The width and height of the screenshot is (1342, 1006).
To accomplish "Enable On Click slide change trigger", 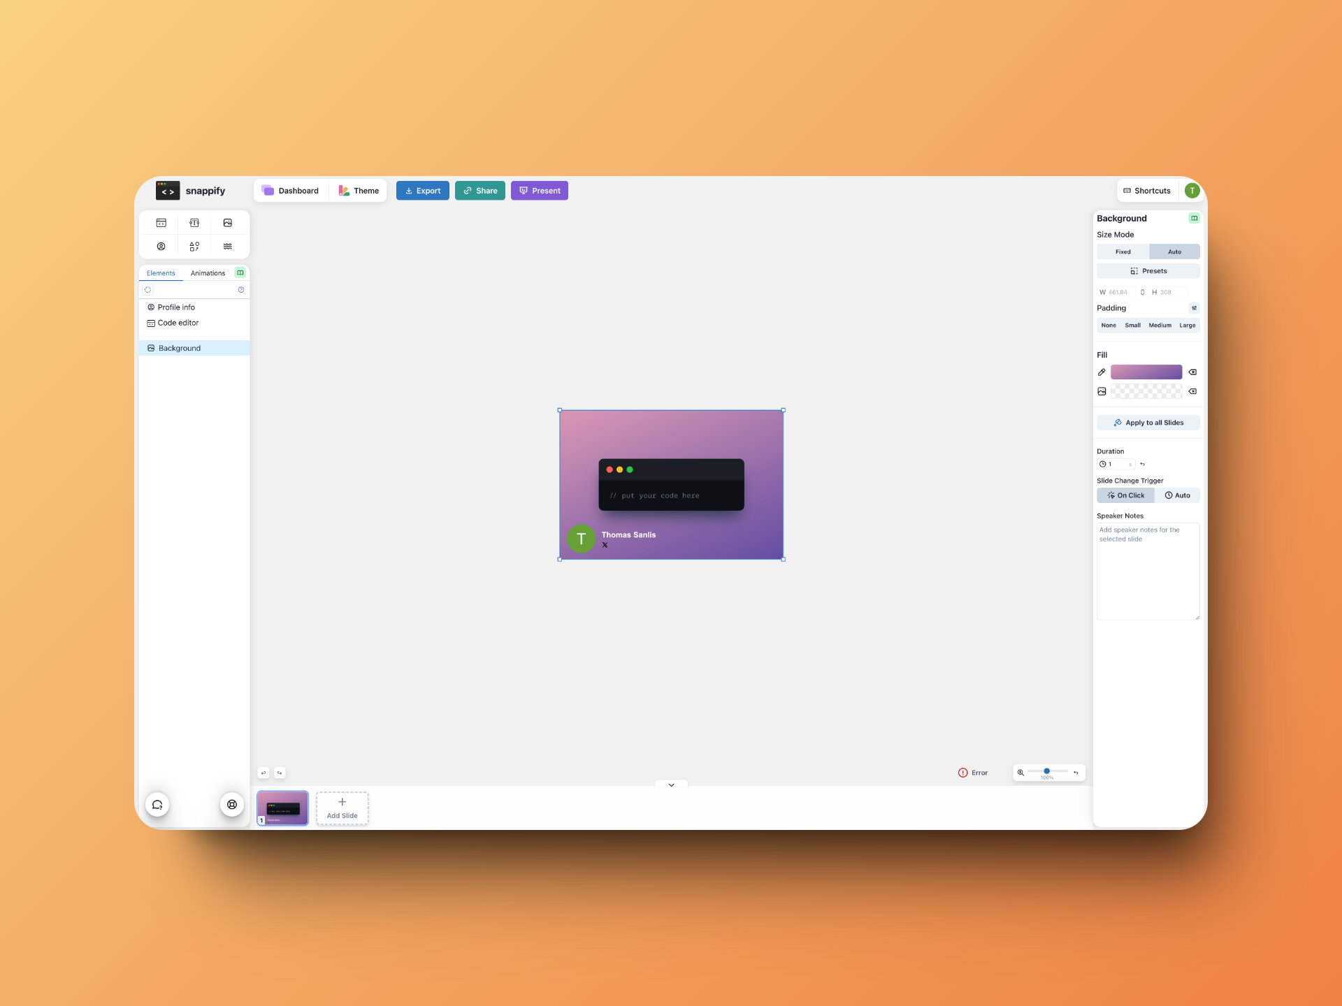I will pos(1125,495).
